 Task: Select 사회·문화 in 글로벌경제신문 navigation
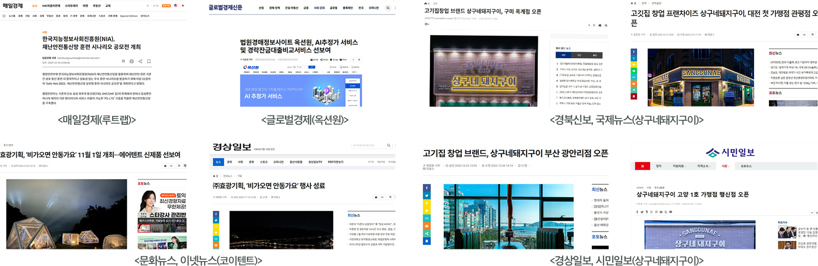pos(319,8)
